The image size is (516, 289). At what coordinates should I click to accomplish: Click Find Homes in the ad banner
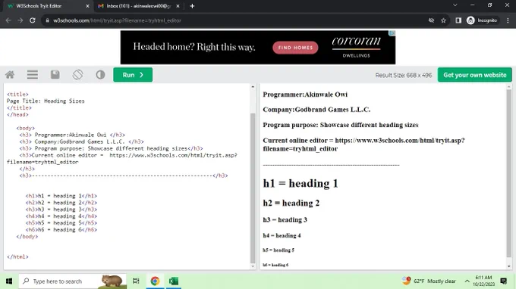click(295, 48)
